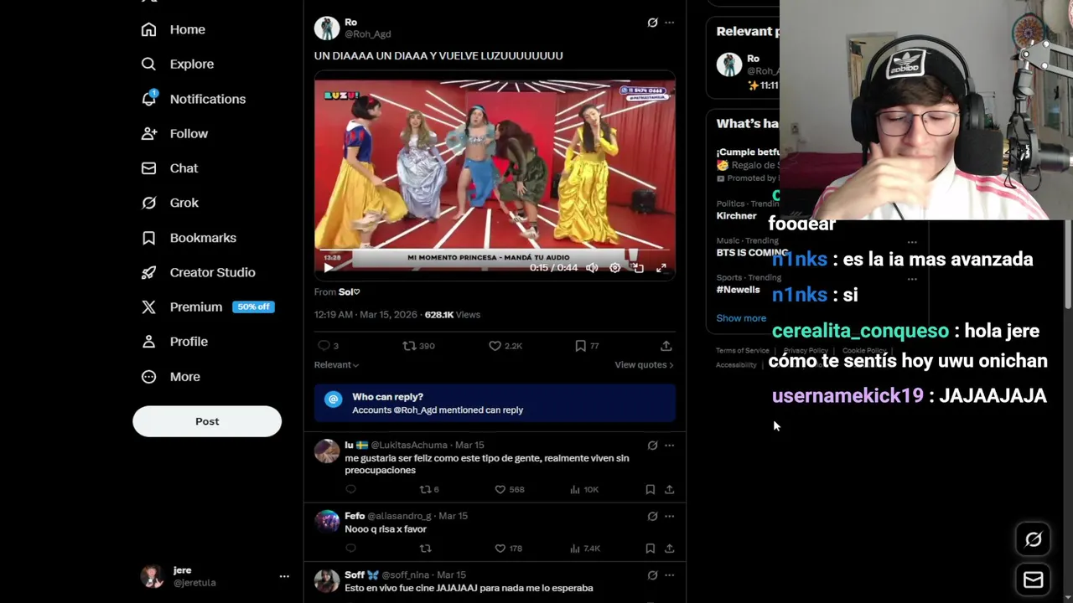Share Fefo's reply
The image size is (1073, 603).
[669, 549]
